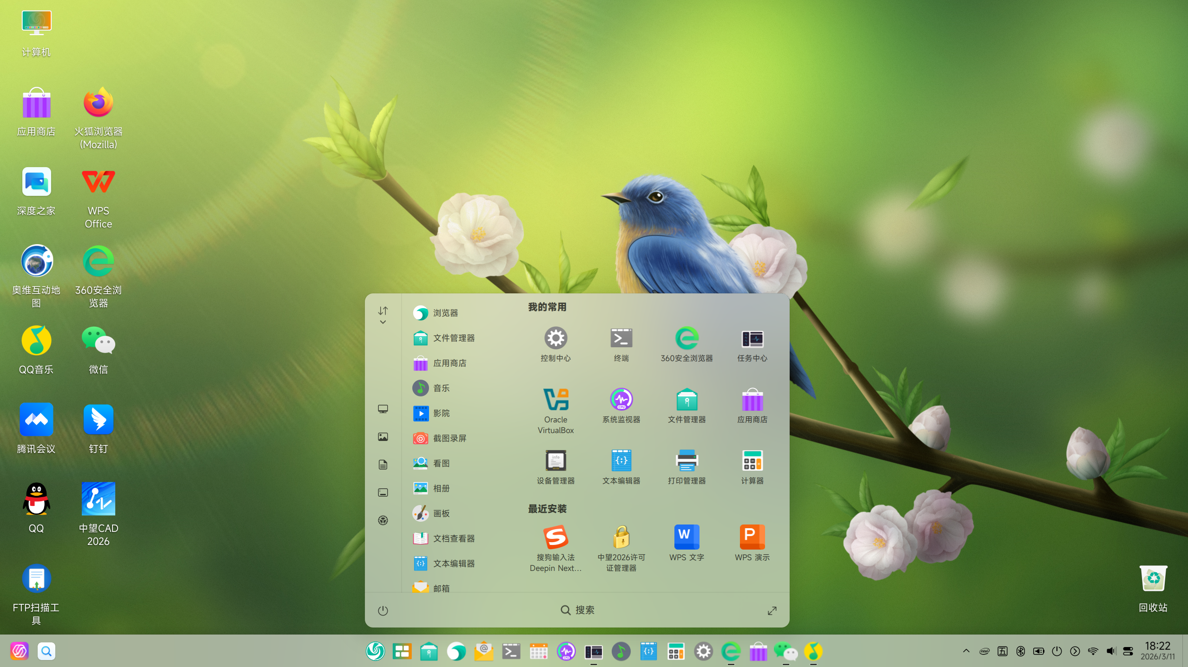Click the launcher power button
Screen dimensions: 1188x667
click(383, 611)
